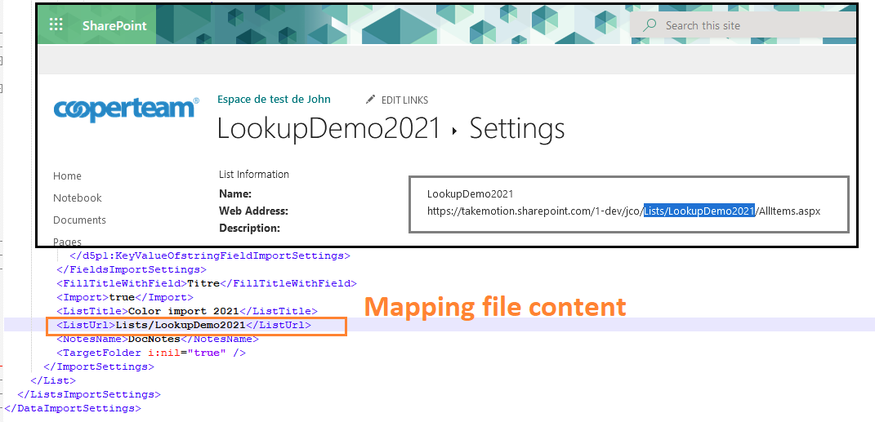Open Documents in left navigation

point(79,220)
